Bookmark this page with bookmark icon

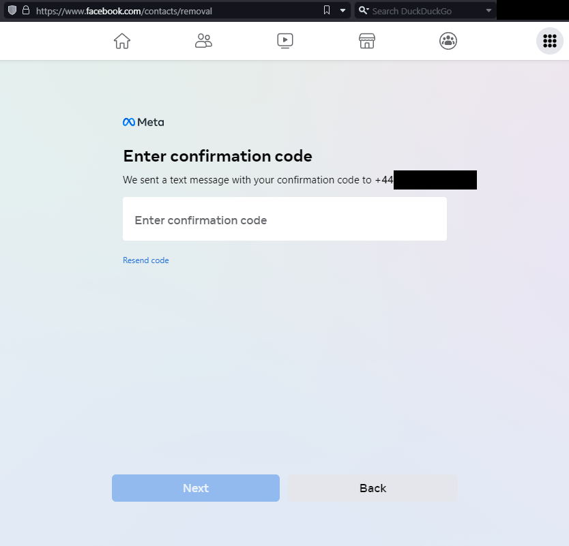click(x=327, y=10)
